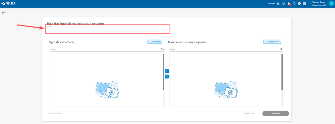The height and width of the screenshot is (124, 335).
Task: Click the Visma logo
Action: (x=8, y=3)
